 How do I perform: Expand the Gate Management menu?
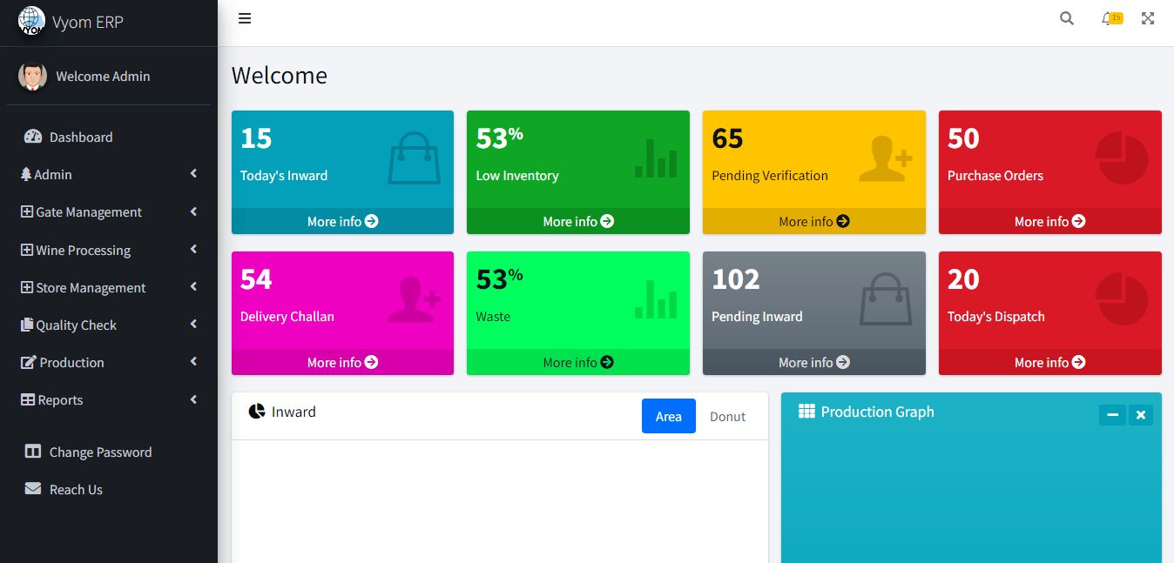[88, 212]
